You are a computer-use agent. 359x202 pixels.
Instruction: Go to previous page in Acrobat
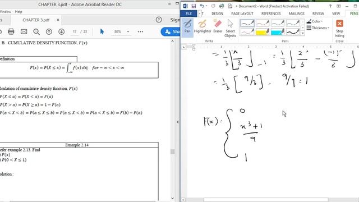point(49,31)
